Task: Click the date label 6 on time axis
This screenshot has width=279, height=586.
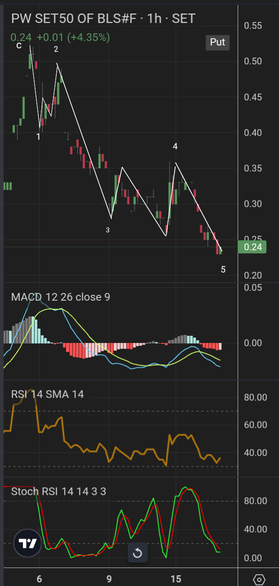Action: [39, 579]
